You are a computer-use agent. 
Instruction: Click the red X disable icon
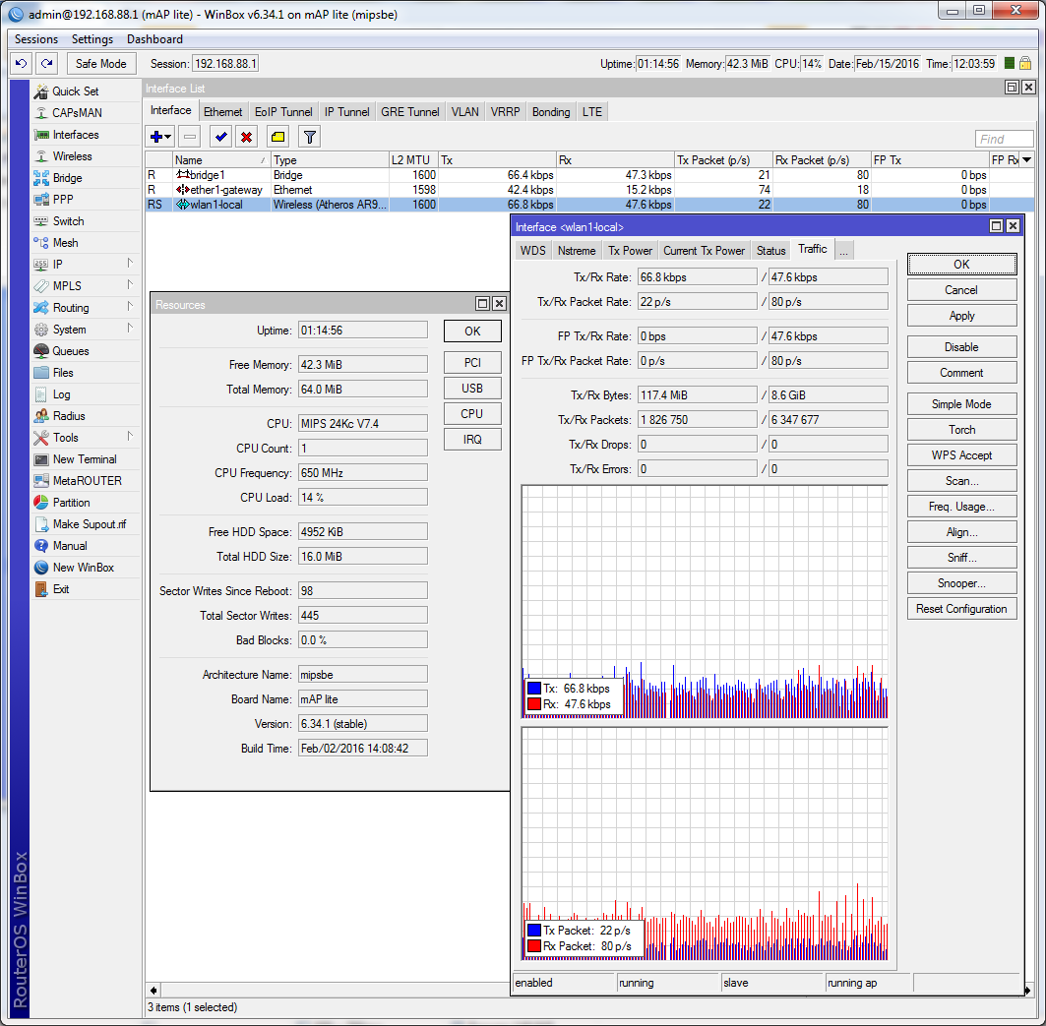pos(247,137)
